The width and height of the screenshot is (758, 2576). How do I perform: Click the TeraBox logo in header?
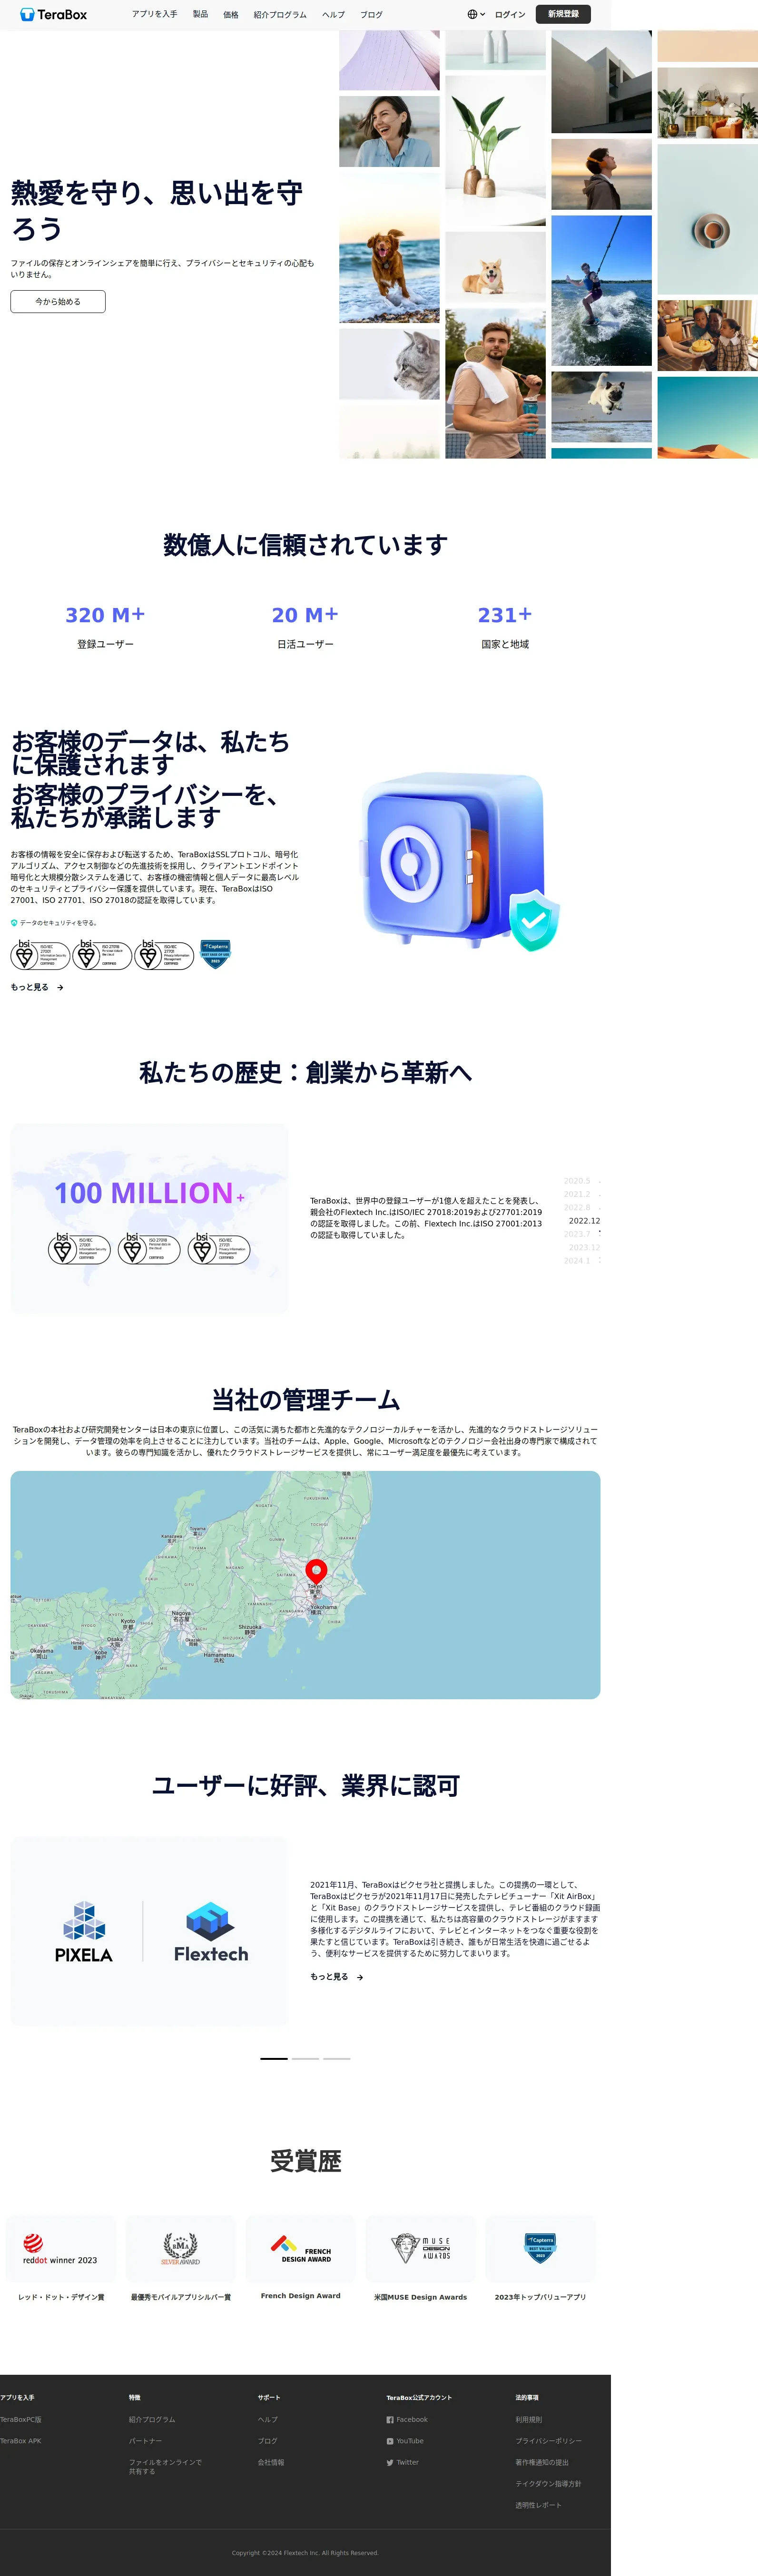pos(54,14)
